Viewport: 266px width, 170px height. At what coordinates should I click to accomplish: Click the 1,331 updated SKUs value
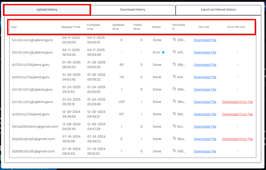coord(121,102)
